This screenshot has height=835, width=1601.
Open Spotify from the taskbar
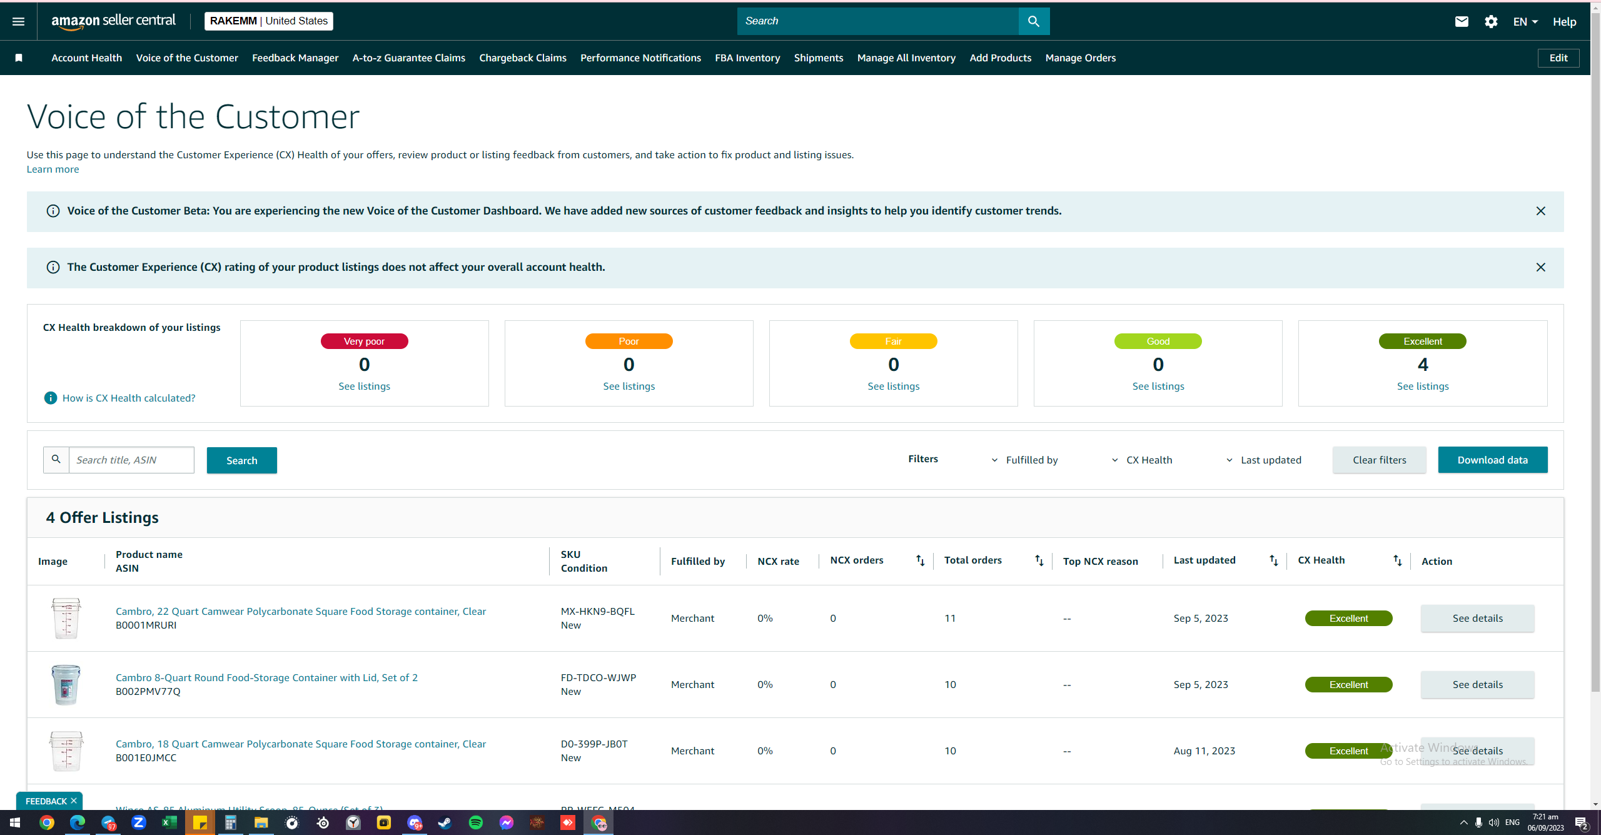click(x=476, y=822)
